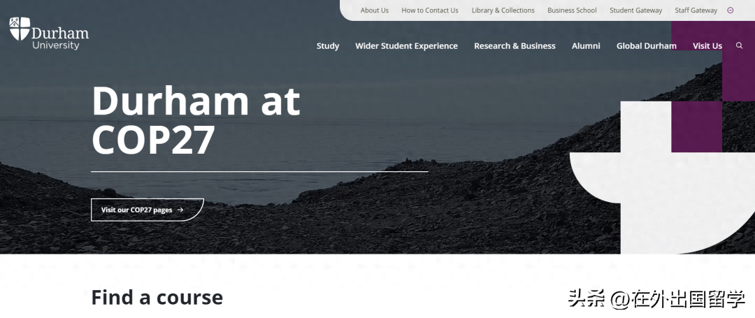Open the Global Durham menu
This screenshot has height=318, width=755.
pos(646,45)
